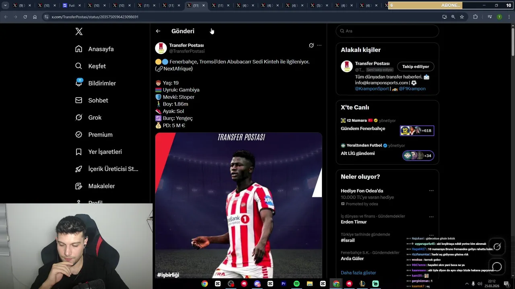Open Anasayfa from the sidebar

[95, 49]
